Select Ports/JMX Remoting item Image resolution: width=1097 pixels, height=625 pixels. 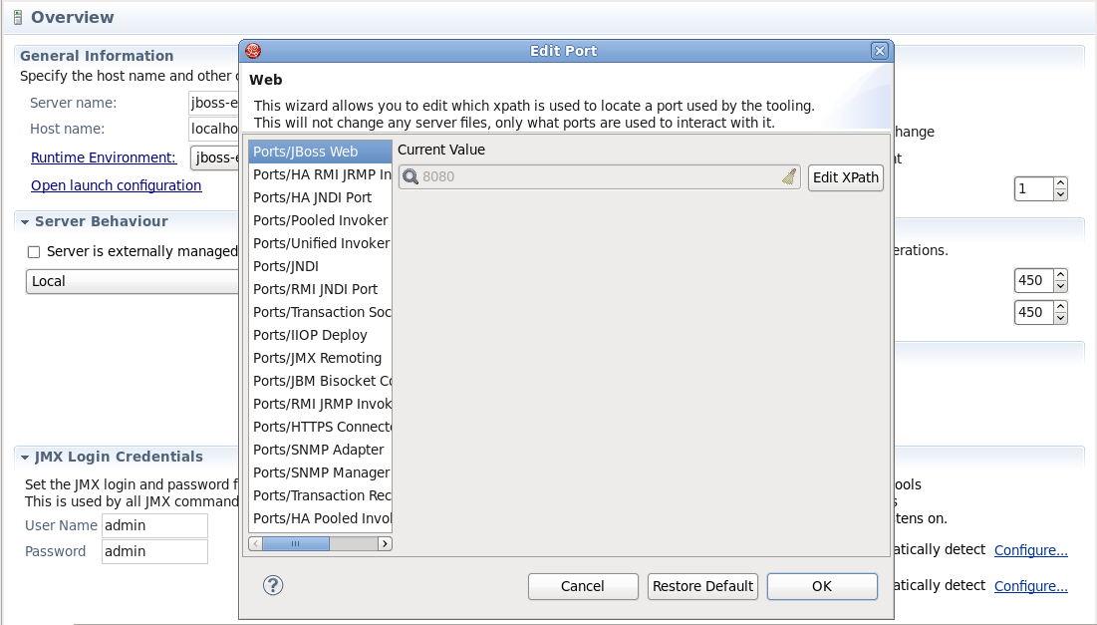tap(321, 358)
